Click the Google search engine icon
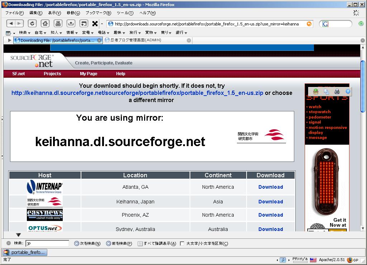 point(325,24)
